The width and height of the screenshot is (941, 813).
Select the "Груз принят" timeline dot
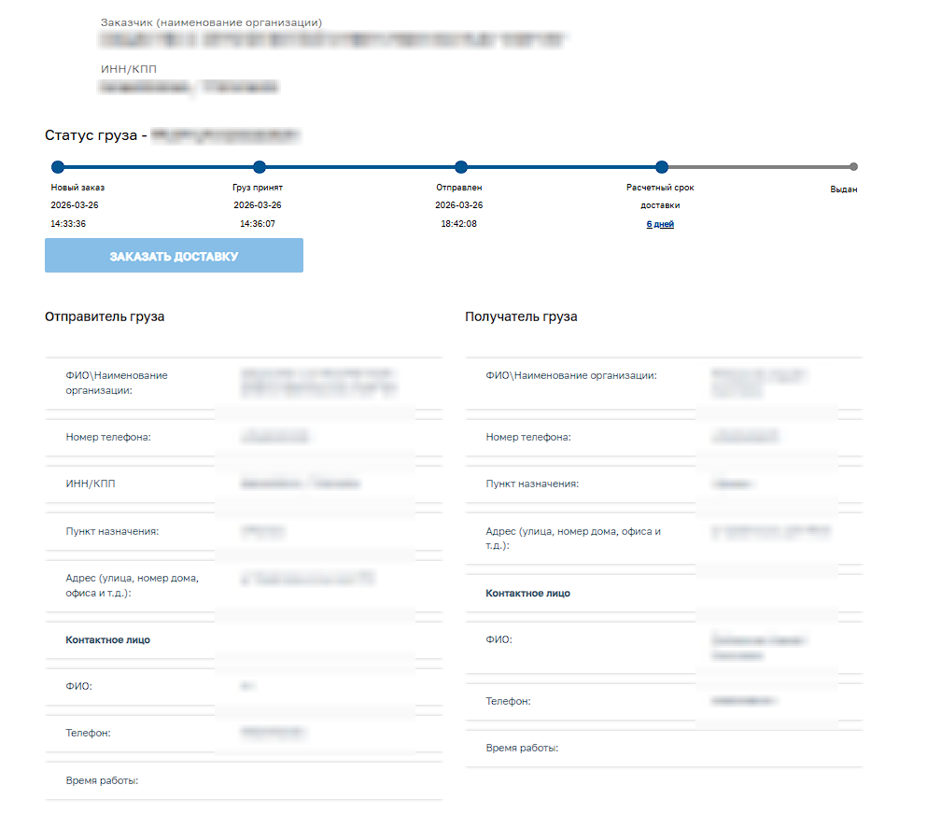260,167
